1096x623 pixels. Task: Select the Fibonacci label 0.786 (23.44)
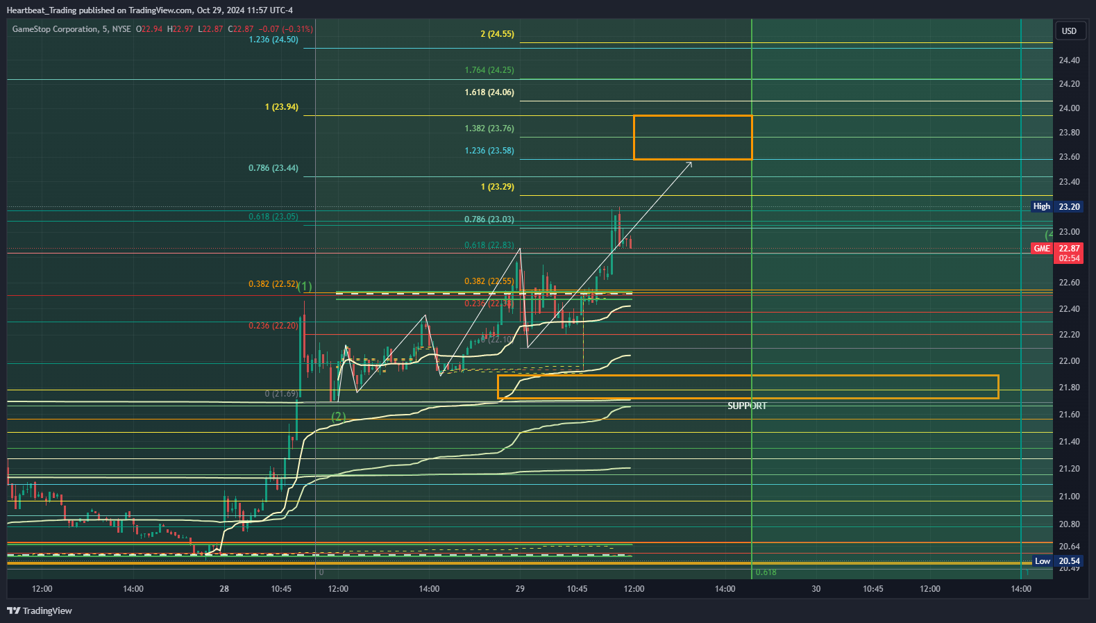273,168
